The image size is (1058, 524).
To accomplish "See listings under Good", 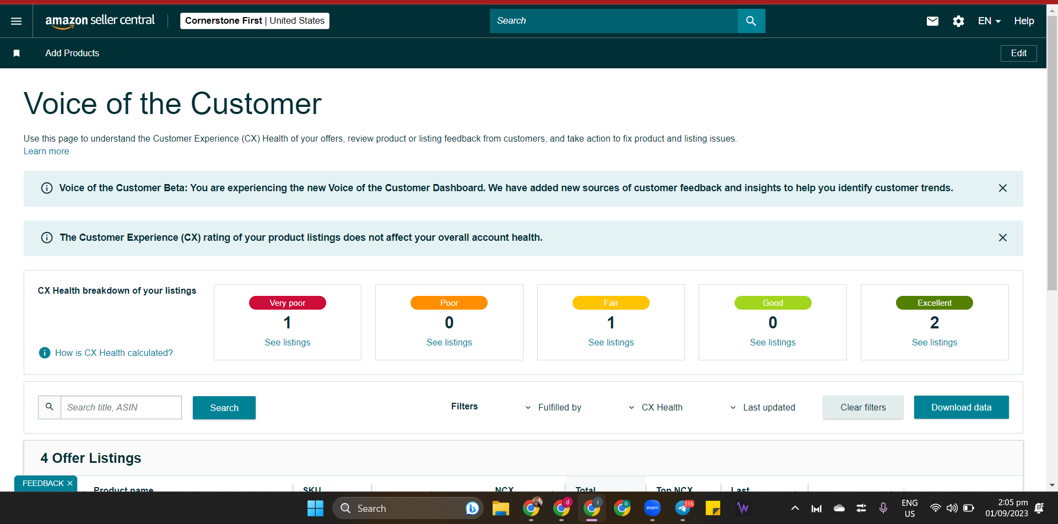I will coord(773,343).
